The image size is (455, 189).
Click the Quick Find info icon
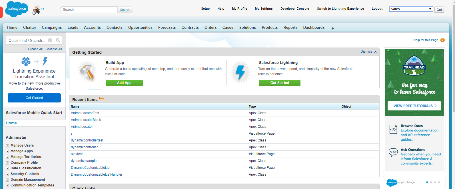[x=50, y=40]
